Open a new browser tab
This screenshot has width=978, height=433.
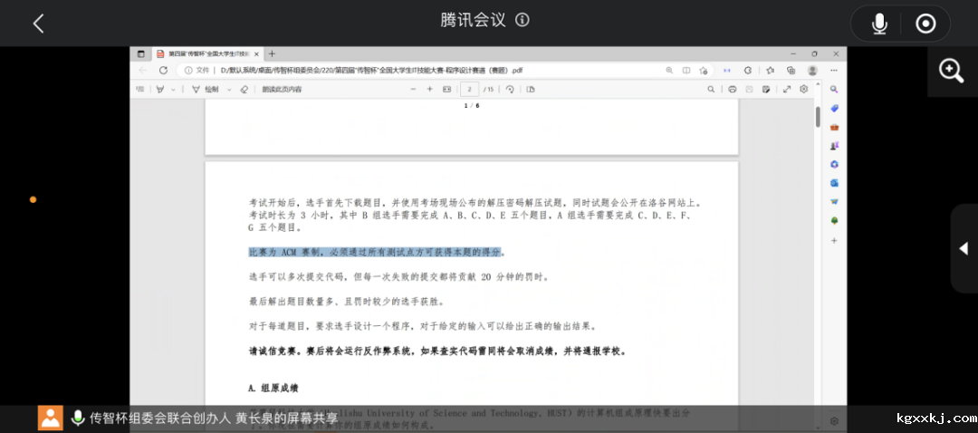[x=272, y=53]
